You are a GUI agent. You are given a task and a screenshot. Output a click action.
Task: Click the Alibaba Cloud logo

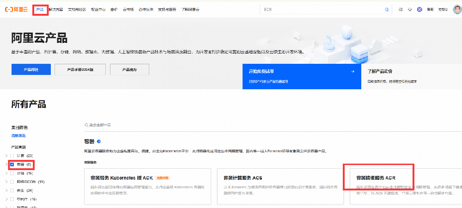tap(16, 9)
